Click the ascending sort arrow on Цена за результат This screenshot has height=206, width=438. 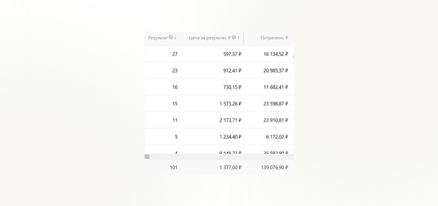tap(239, 37)
